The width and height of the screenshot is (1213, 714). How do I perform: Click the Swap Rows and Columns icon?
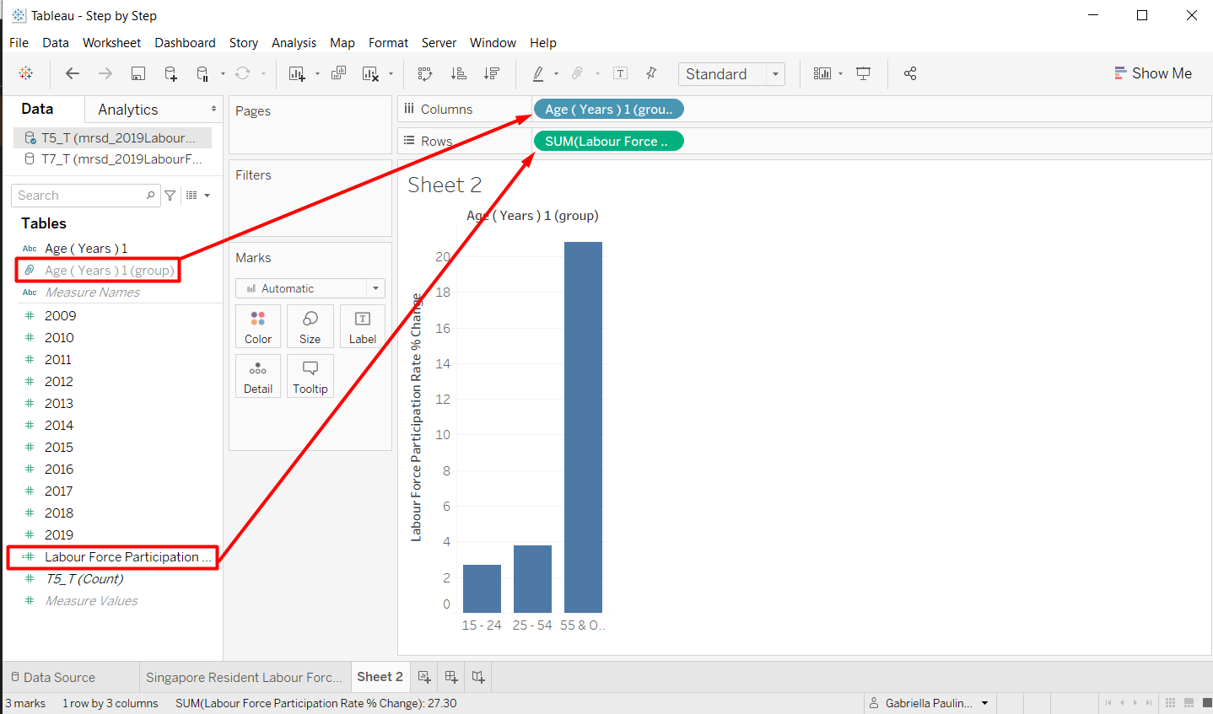[425, 74]
